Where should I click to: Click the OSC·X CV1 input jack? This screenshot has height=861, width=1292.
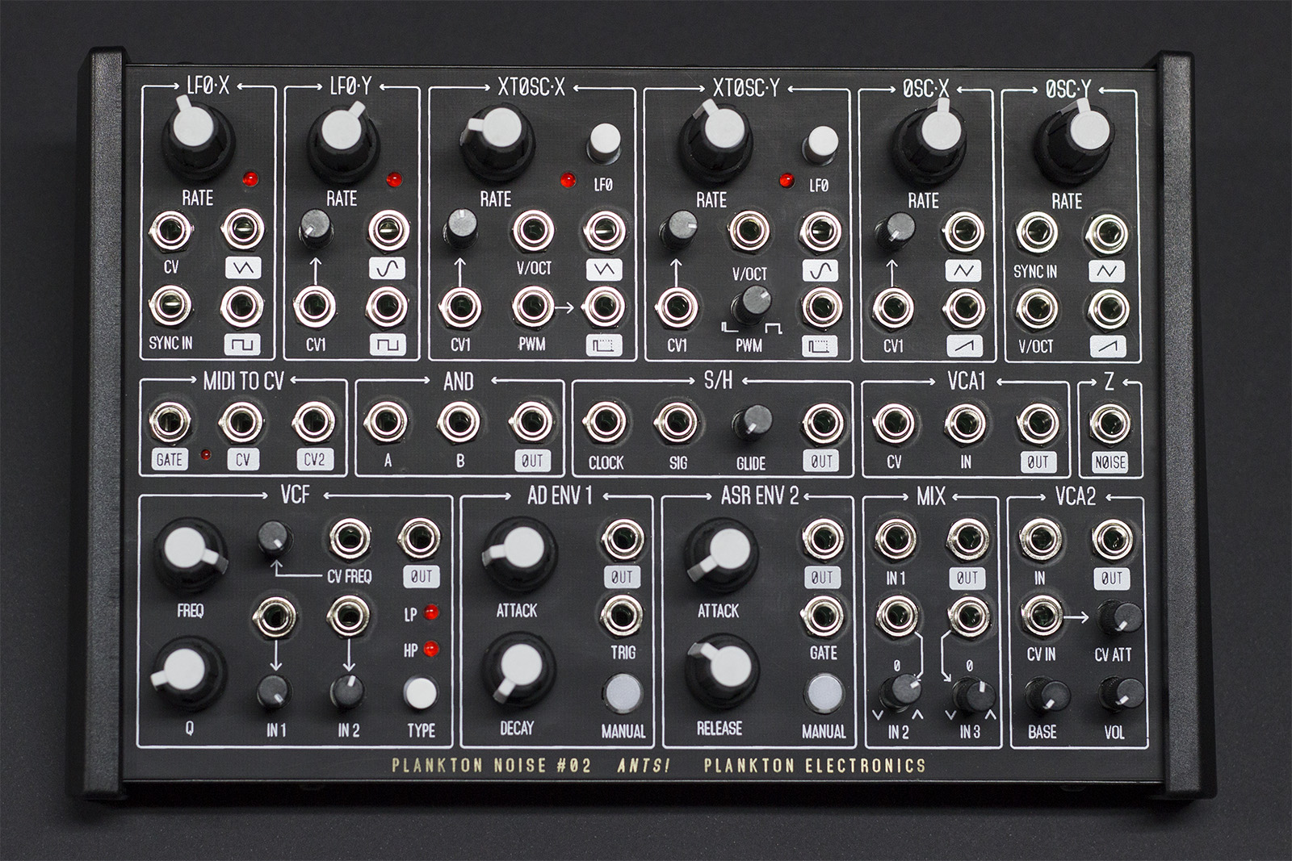pos(892,309)
